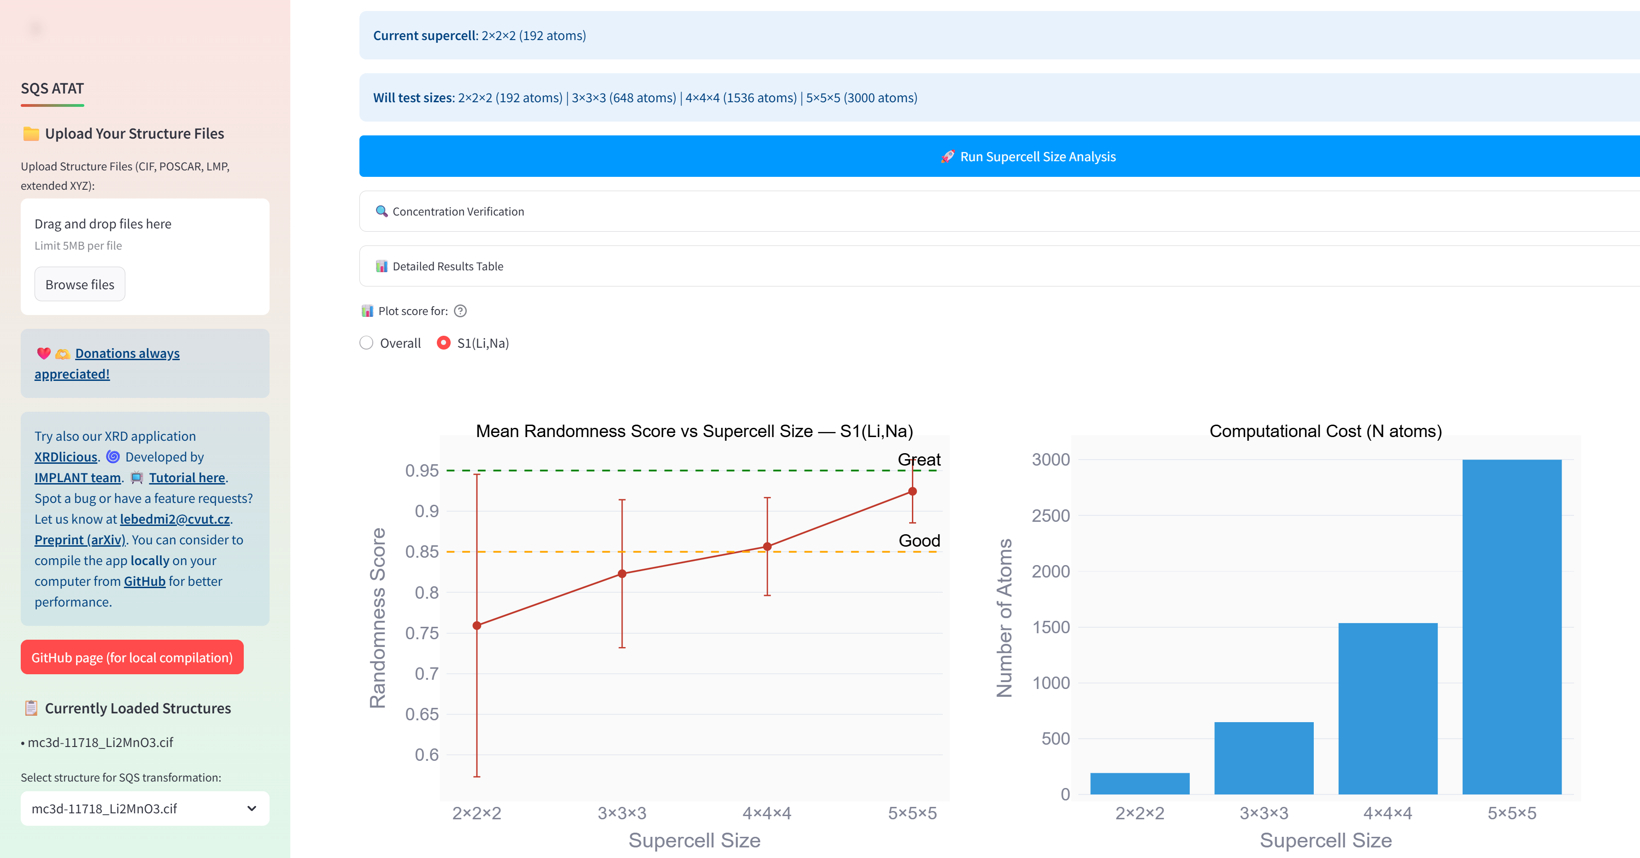Click the bar chart icon in Detailed Results Table

pos(382,266)
